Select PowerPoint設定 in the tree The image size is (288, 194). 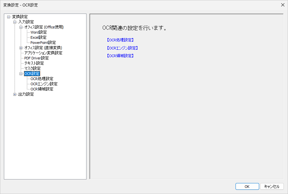pos(43,42)
